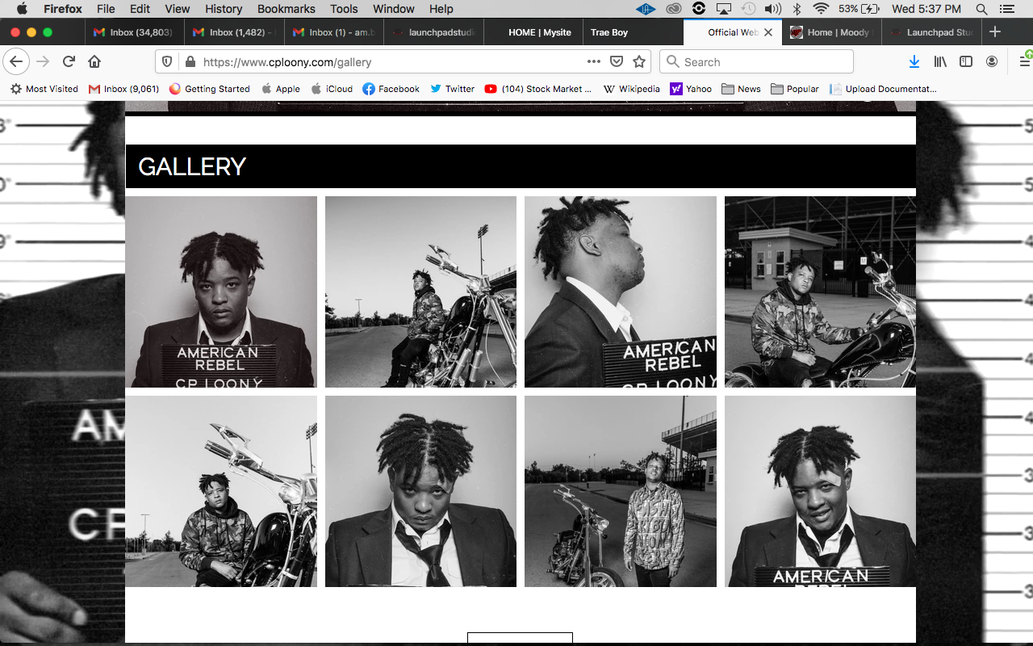Open the Creative Cloud menu bar icon
The height and width of the screenshot is (646, 1033).
point(673,9)
